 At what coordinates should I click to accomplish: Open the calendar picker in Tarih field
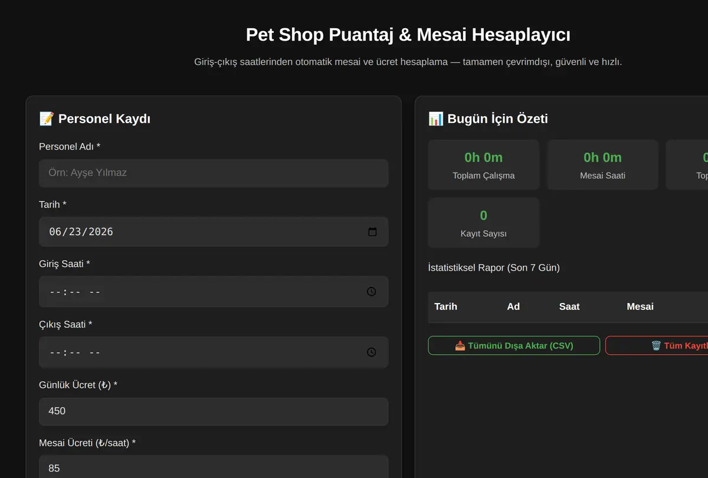coord(372,232)
